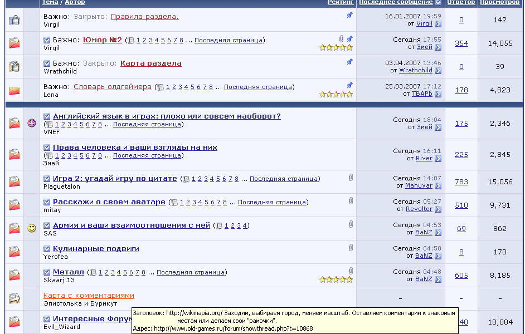Image resolution: width=525 pixels, height=334 pixels.
Task: Click go-to-last-post arrow in Кулинарные подвиги row
Action: (x=438, y=256)
